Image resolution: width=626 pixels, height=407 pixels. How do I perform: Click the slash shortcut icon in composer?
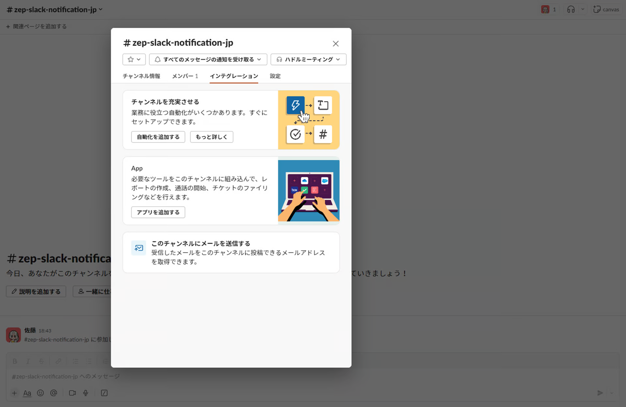click(x=104, y=393)
